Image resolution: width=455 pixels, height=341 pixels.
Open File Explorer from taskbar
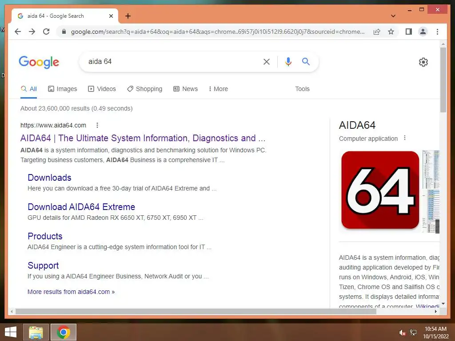coord(36,332)
